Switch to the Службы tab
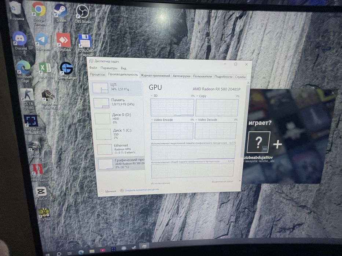This screenshot has height=256, width=342. (240, 77)
